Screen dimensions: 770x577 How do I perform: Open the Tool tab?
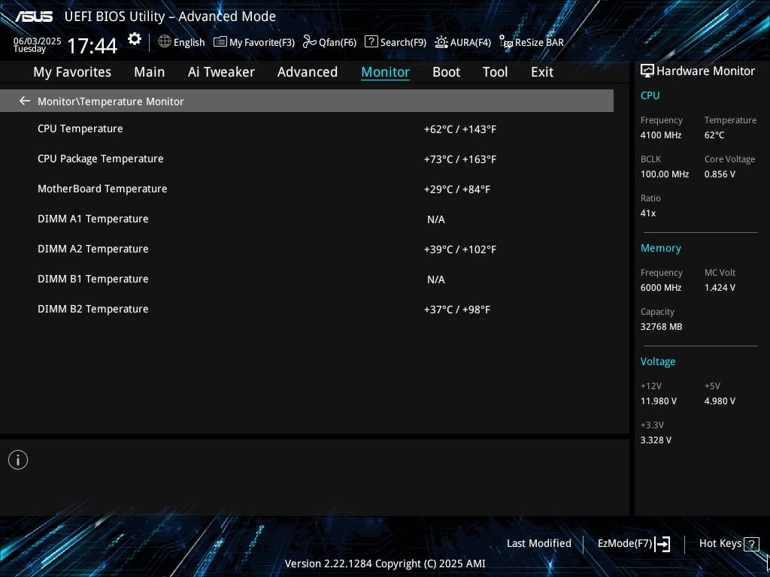(495, 72)
